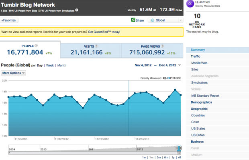The width and height of the screenshot is (249, 160).
Task: Select the PEOPLE metric tab
Action: [x=30, y=50]
